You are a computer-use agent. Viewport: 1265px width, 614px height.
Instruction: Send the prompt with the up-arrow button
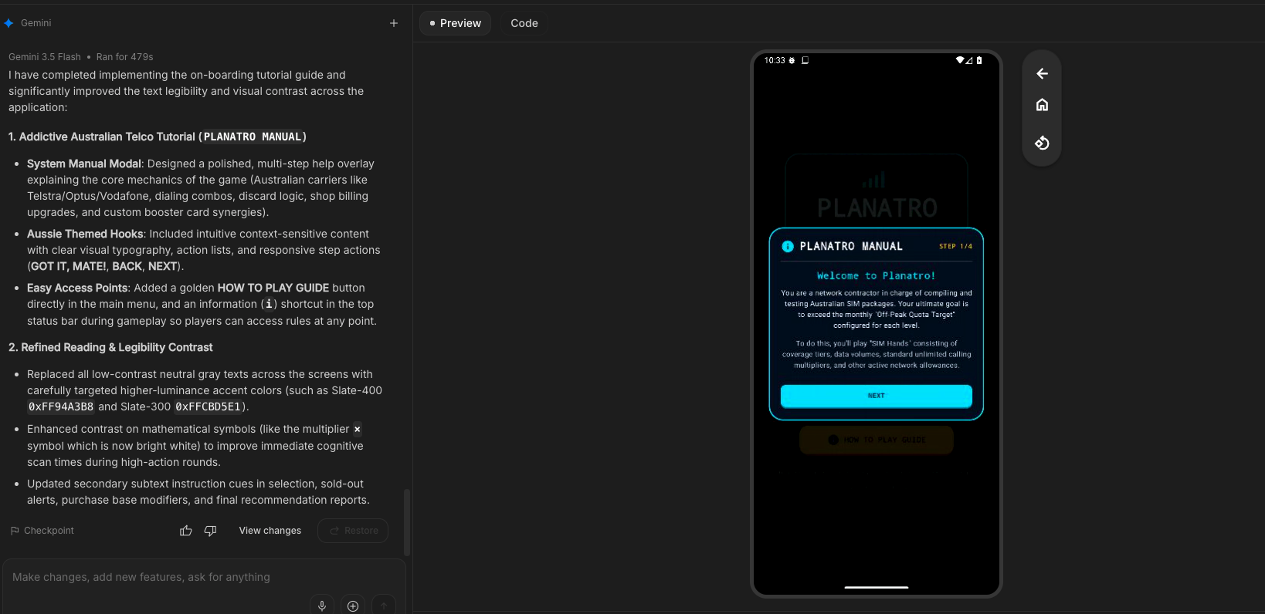pyautogui.click(x=384, y=606)
